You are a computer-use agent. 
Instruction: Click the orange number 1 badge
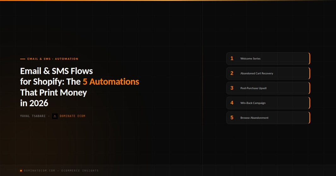[x=232, y=58]
